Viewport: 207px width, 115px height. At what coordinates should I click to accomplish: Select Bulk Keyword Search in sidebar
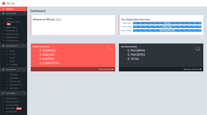(13, 22)
